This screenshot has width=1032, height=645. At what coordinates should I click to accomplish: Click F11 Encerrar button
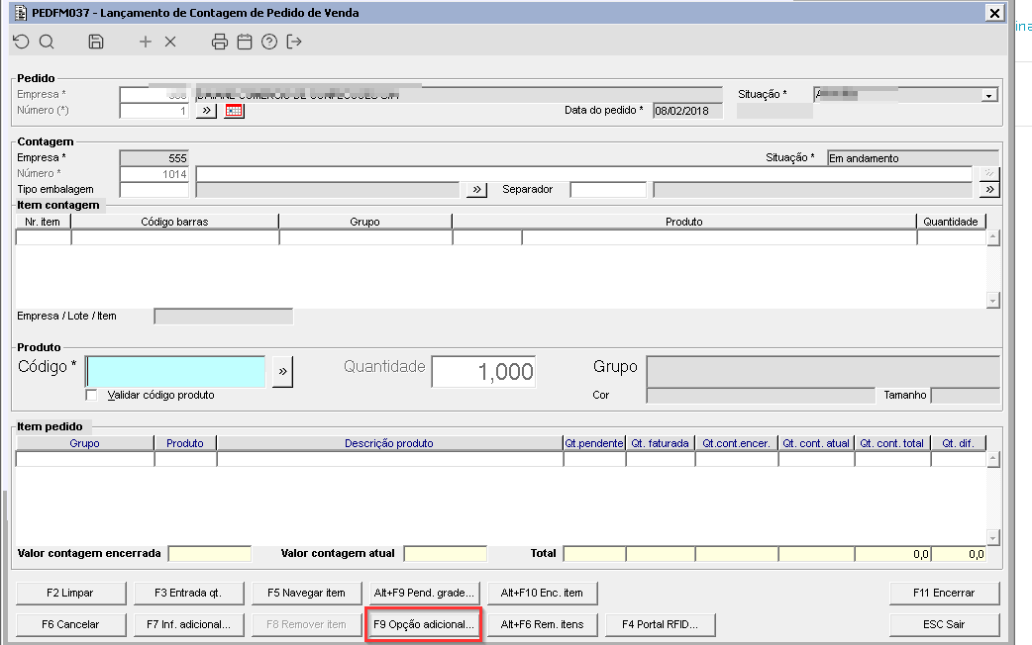point(945,593)
